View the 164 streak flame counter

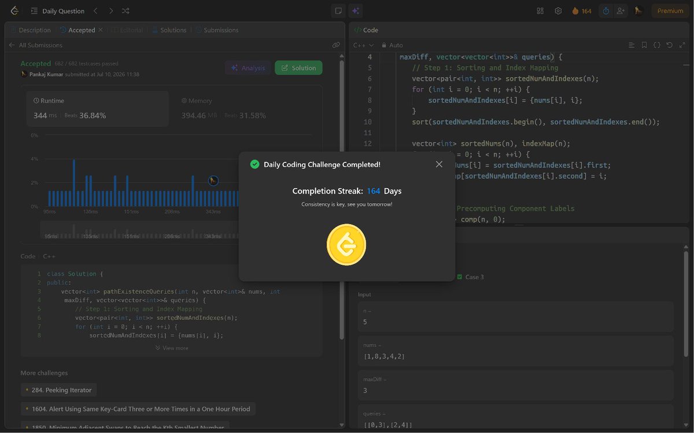point(581,11)
